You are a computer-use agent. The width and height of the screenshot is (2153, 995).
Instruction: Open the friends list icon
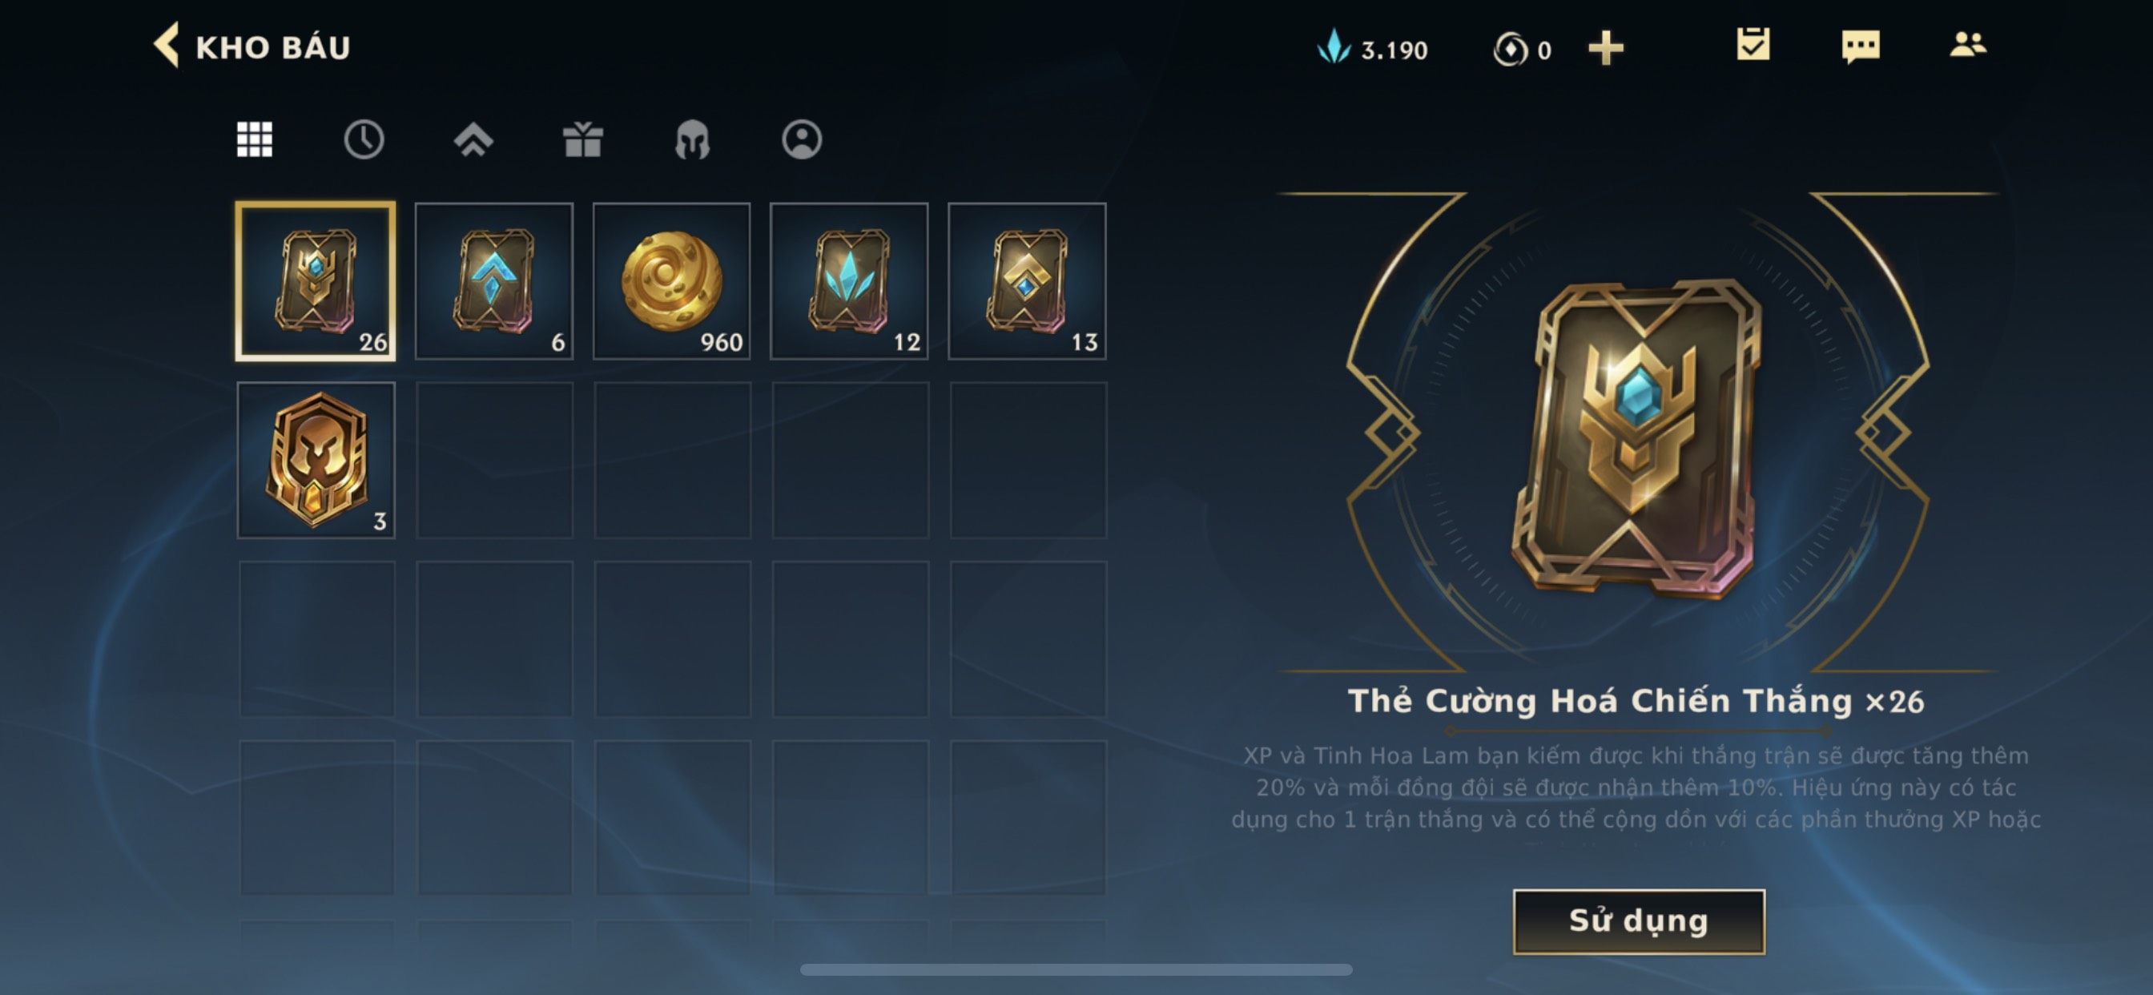[x=1968, y=44]
